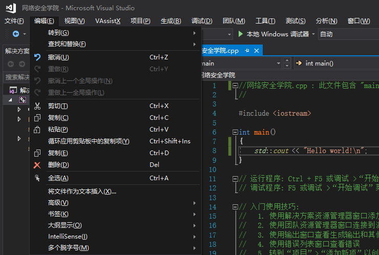Open the 调试(D) menu
The width and height of the screenshot is (379, 255).
point(202,21)
